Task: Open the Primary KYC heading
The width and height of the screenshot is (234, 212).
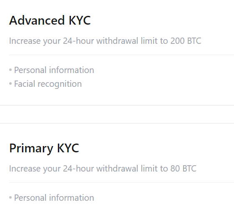Action: click(x=44, y=148)
